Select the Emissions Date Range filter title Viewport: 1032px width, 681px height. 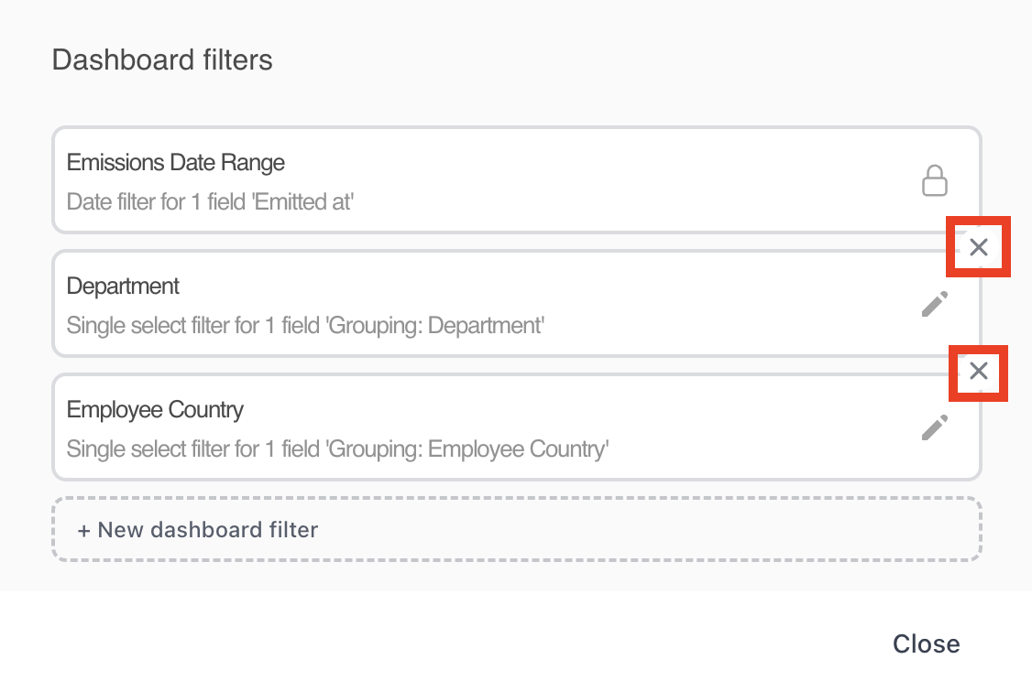click(x=176, y=163)
